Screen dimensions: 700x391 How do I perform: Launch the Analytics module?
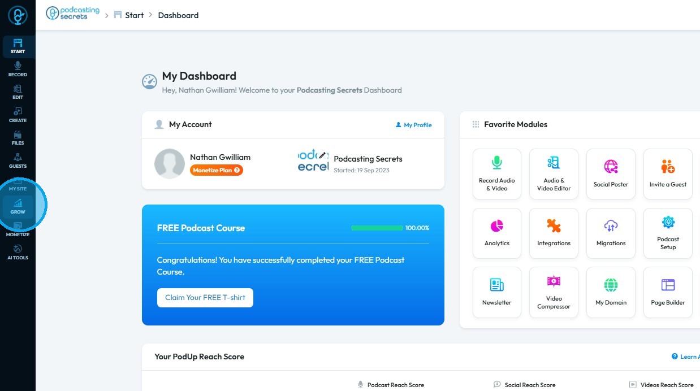tap(496, 233)
